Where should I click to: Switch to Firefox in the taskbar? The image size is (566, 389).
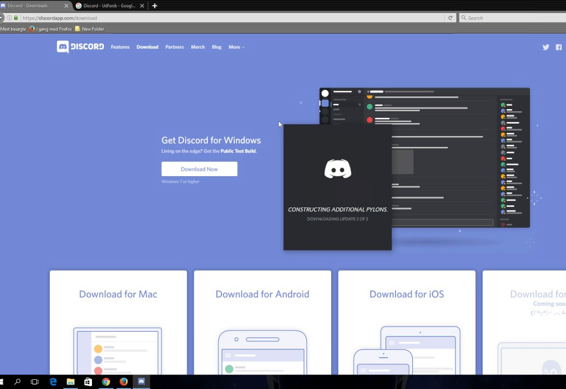pyautogui.click(x=123, y=381)
